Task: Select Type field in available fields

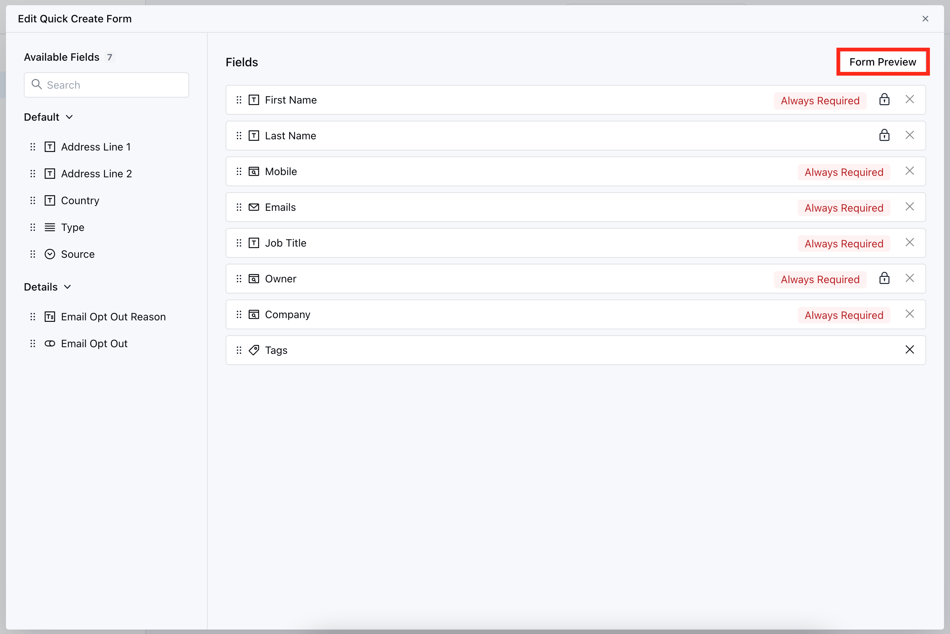Action: 72,227
